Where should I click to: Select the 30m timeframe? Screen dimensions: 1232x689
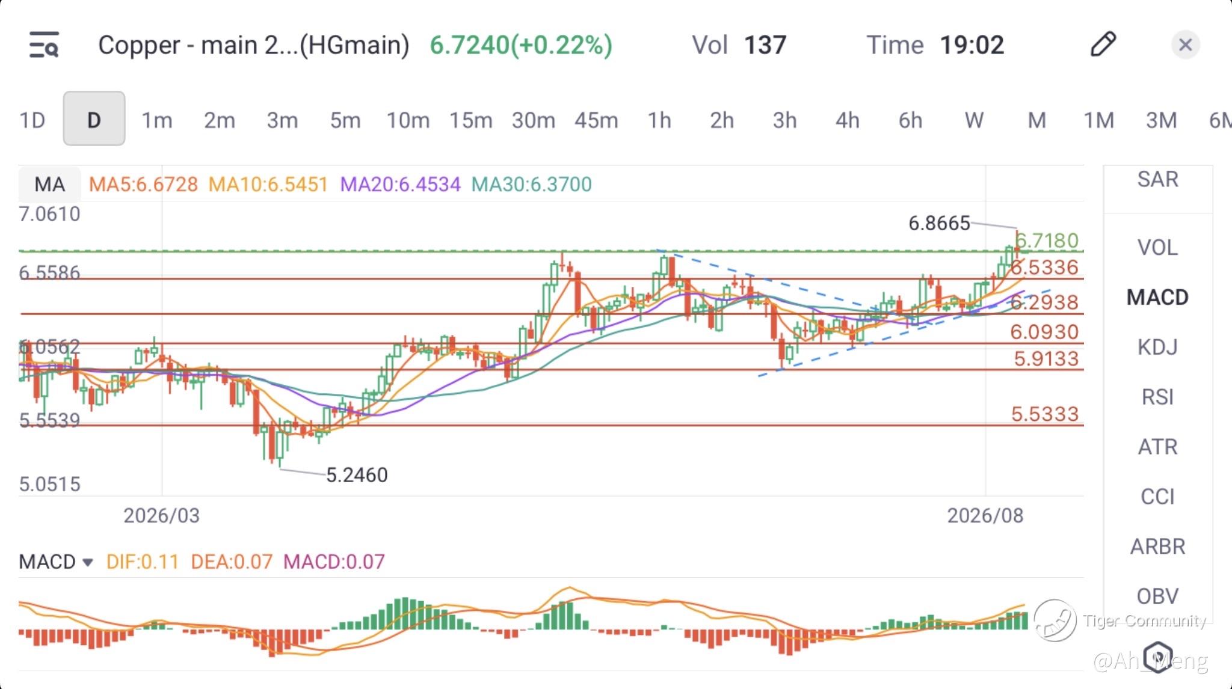[x=534, y=120]
